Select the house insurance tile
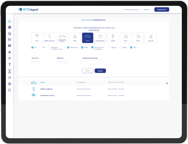188x144 pixels. point(100,38)
